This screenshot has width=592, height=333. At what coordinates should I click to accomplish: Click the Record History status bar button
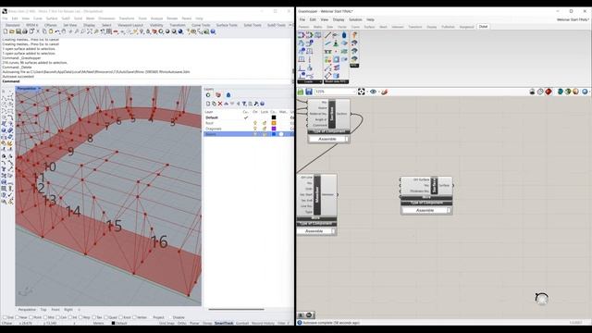[x=263, y=323]
